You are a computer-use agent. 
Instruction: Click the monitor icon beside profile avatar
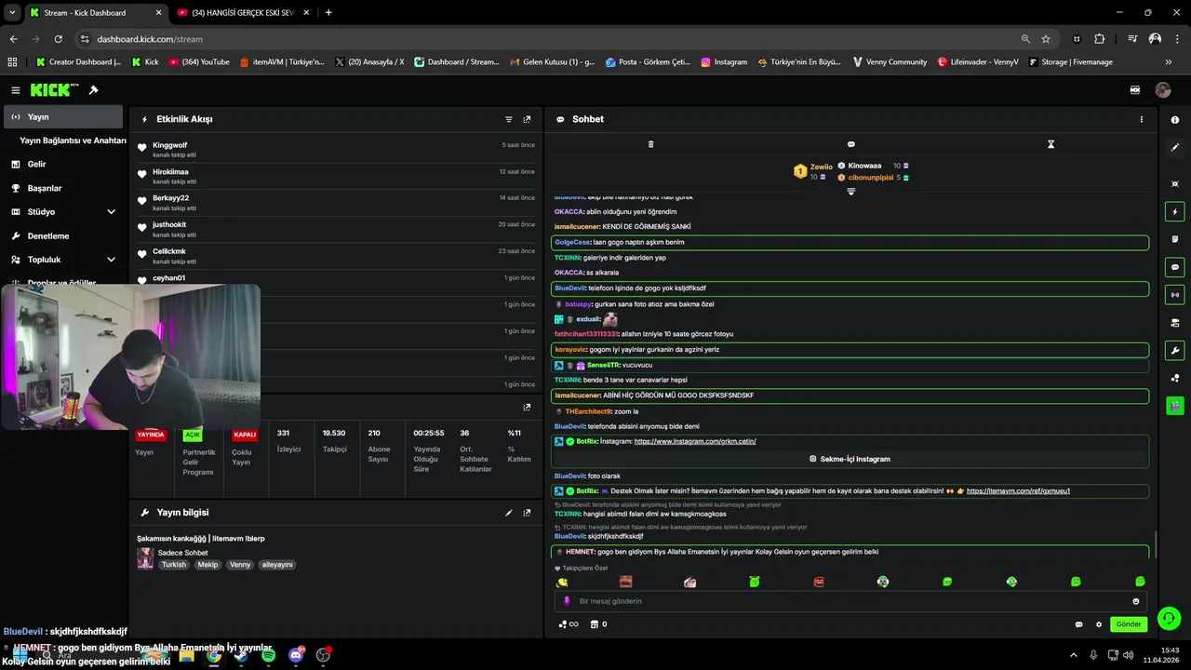tap(1135, 90)
